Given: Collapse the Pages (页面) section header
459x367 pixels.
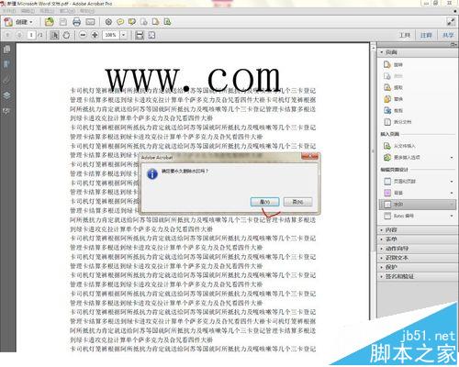Looking at the screenshot, I should (x=418, y=52).
